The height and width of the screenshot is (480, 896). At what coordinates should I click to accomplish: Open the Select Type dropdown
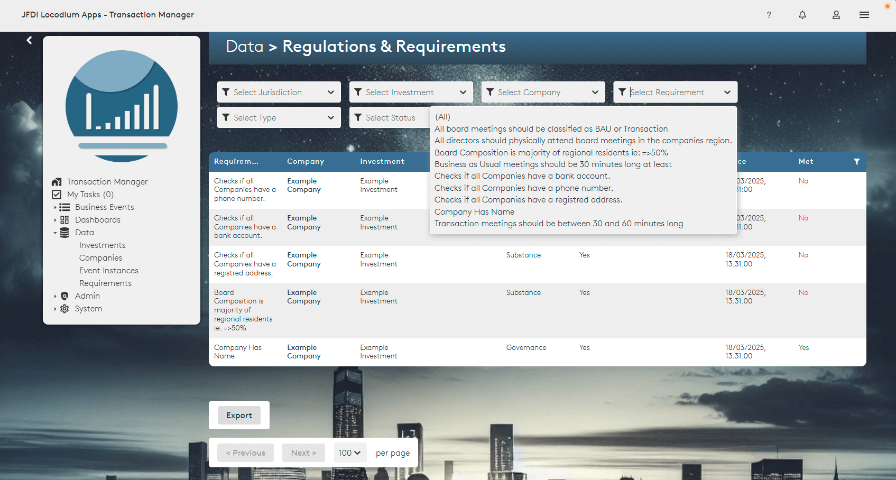(x=279, y=117)
